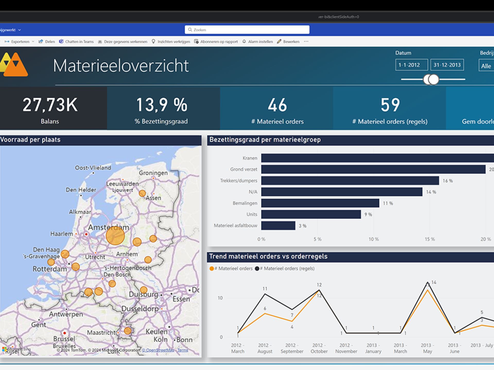Click the Teams icon in the toolbar
494x370 pixels.
click(61, 41)
